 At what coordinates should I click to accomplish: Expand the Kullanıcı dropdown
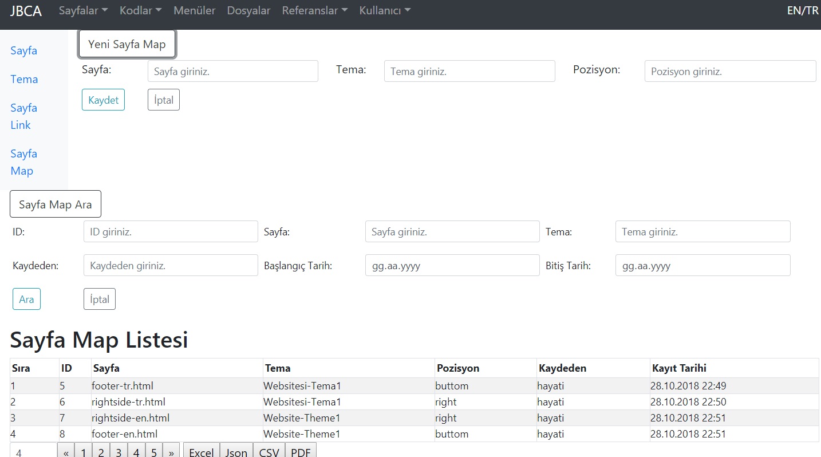point(384,10)
